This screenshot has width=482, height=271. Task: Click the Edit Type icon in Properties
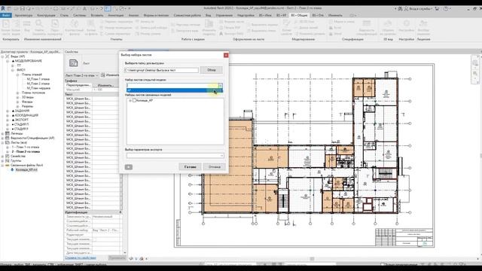[103, 75]
